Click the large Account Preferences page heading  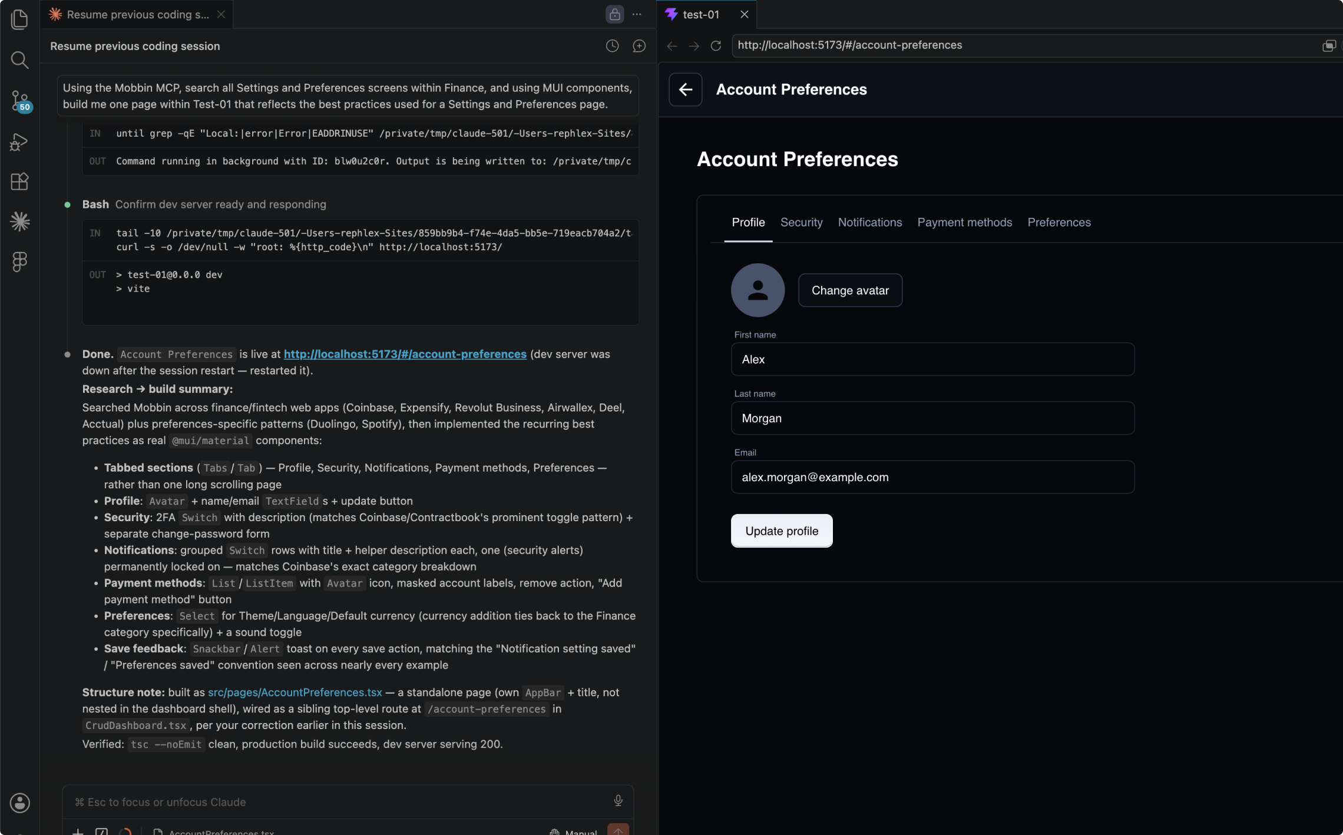[797, 159]
